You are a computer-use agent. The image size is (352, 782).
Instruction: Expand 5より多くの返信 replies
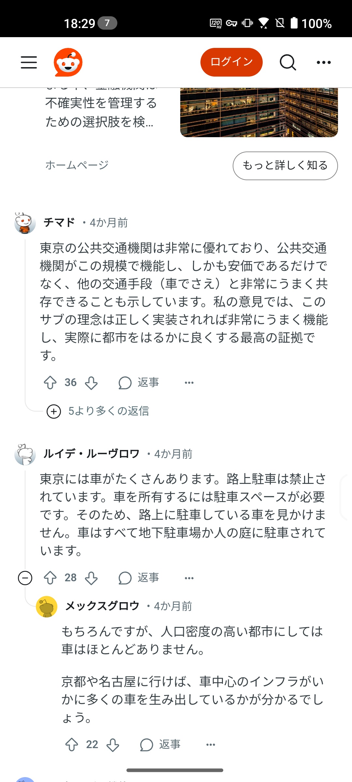pyautogui.click(x=98, y=411)
